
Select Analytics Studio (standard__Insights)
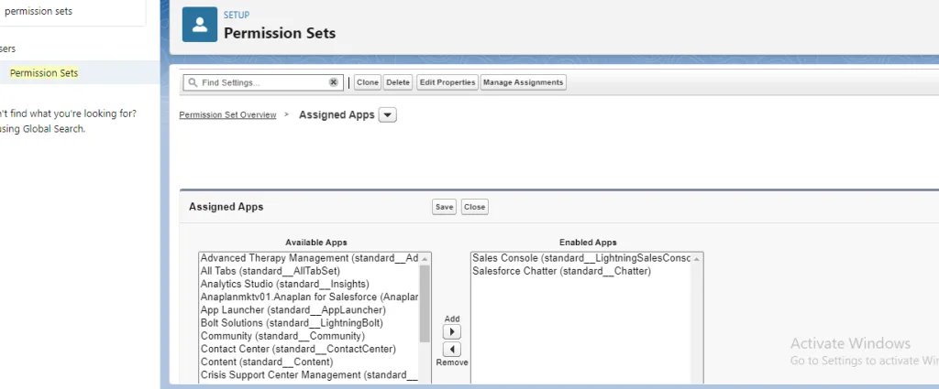[x=310, y=284]
